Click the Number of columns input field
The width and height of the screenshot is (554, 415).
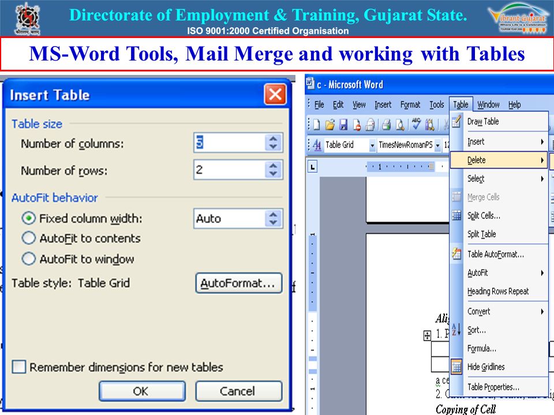point(229,142)
